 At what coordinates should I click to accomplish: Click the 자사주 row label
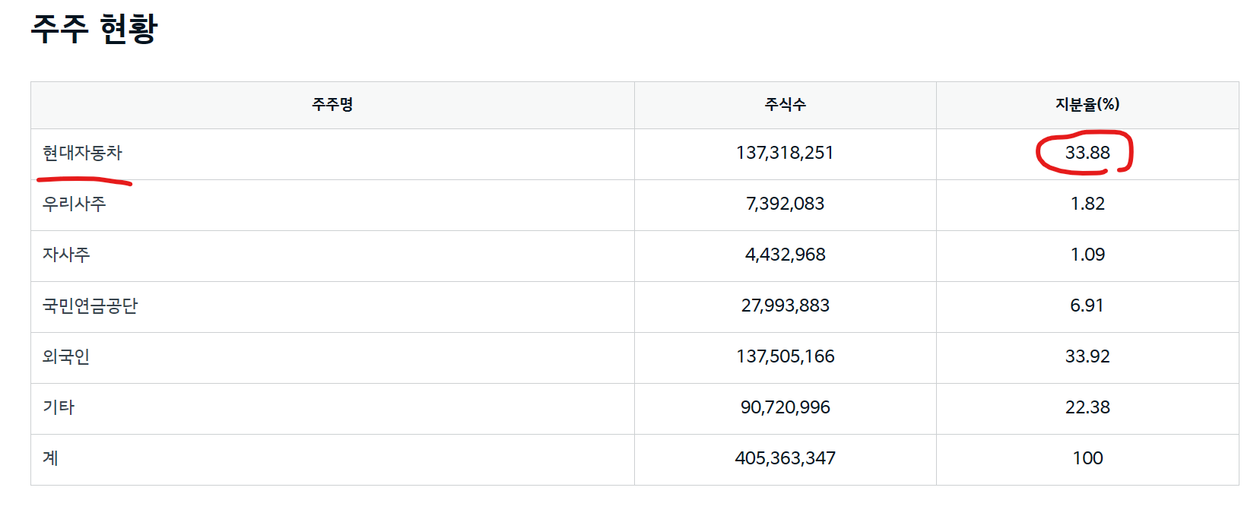pyautogui.click(x=66, y=255)
